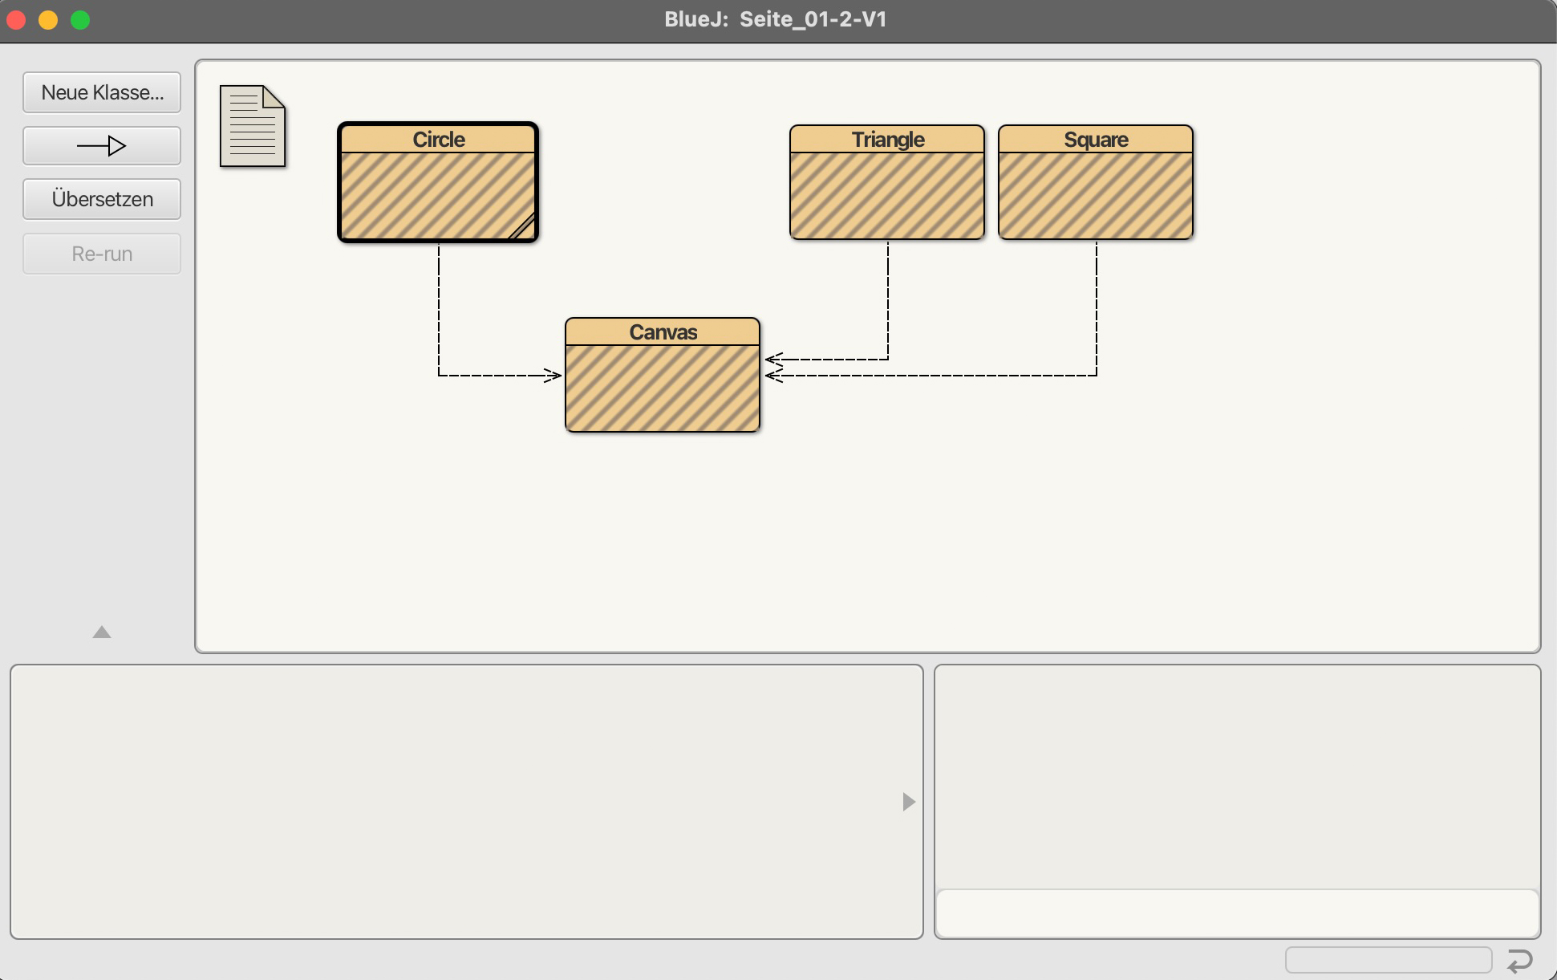Open the project README document icon
This screenshot has width=1557, height=980.
[x=253, y=126]
